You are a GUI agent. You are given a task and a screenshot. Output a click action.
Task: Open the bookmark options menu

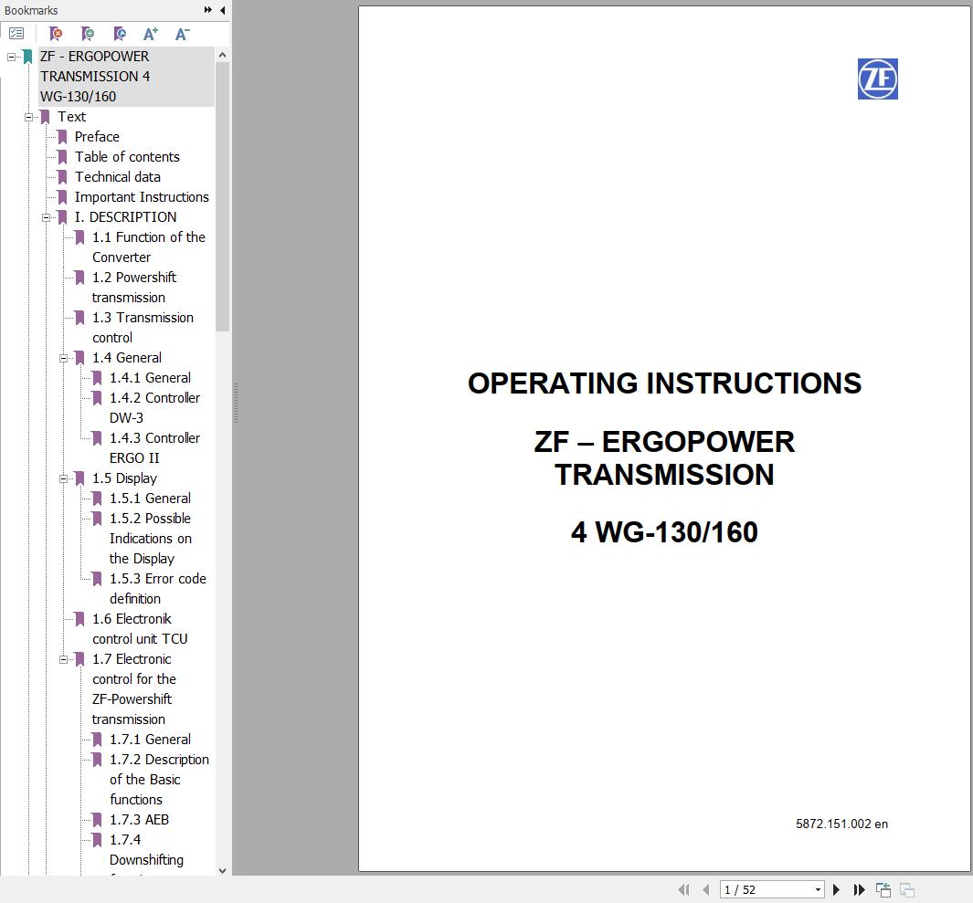pyautogui.click(x=16, y=33)
